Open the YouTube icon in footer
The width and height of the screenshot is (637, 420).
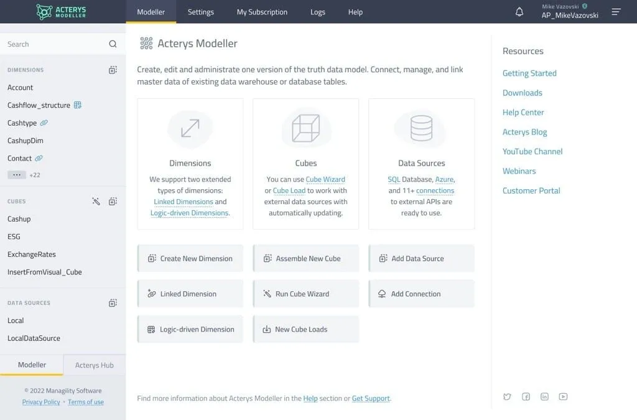[563, 397]
